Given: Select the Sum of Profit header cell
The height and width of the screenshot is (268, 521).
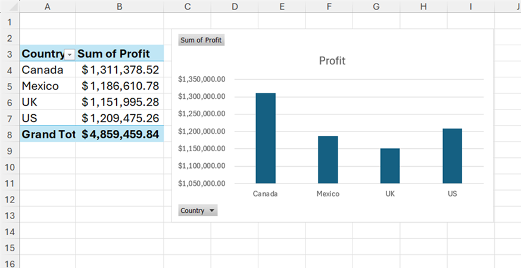Looking at the screenshot, I should pyautogui.click(x=120, y=54).
